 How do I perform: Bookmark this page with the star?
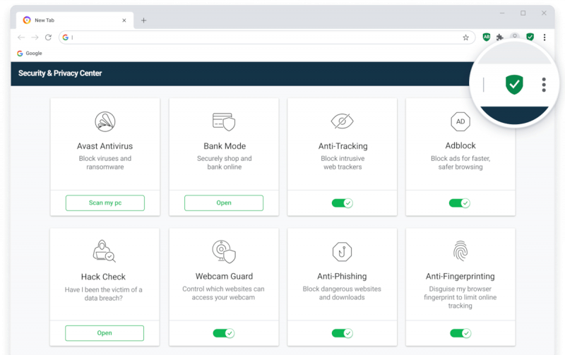click(465, 37)
